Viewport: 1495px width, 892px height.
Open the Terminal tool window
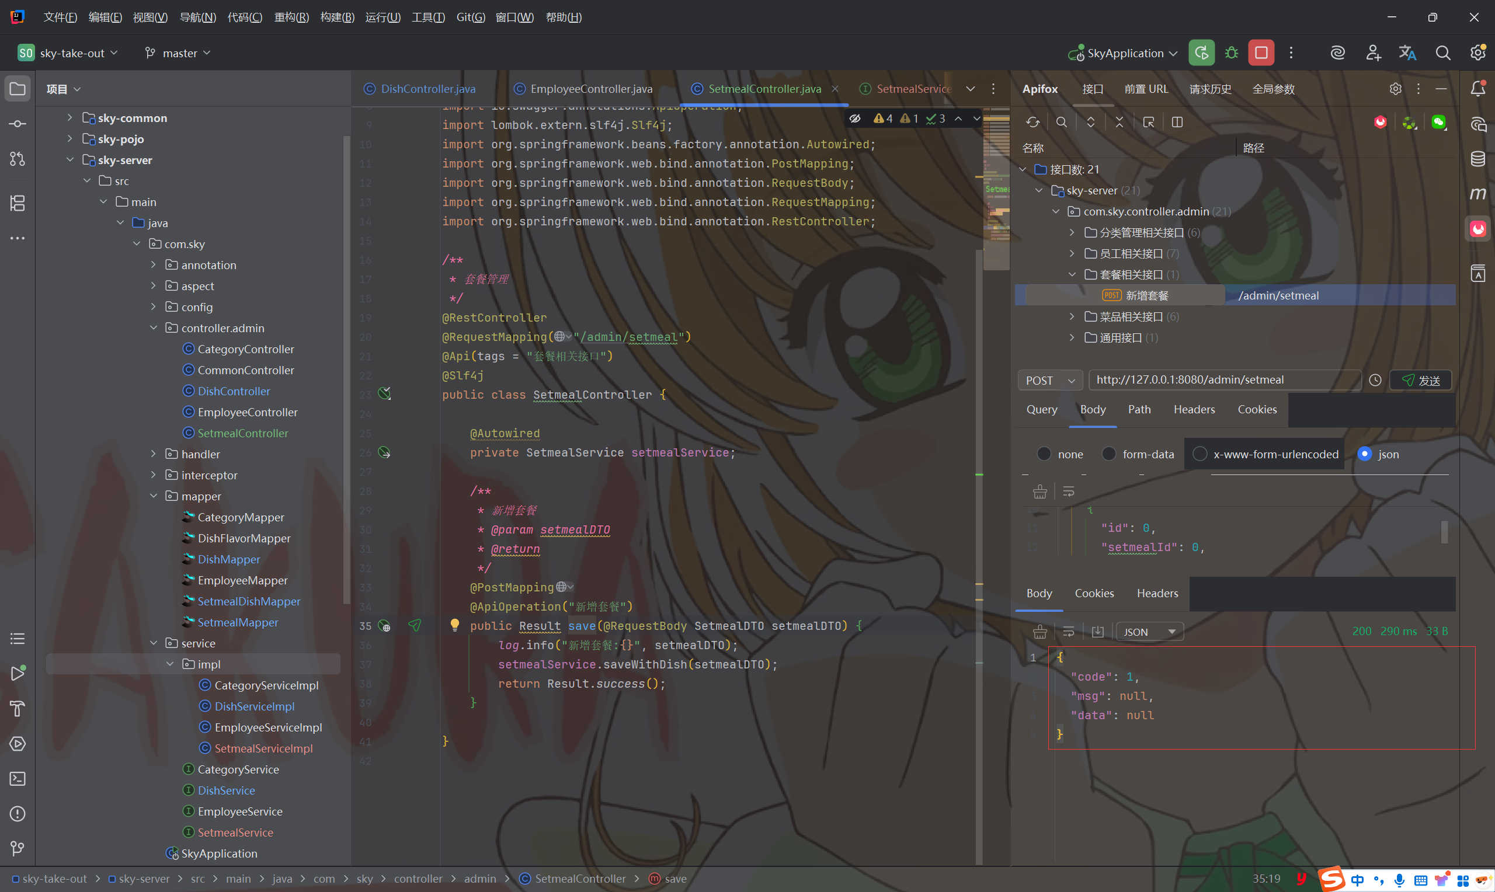pos(18,778)
